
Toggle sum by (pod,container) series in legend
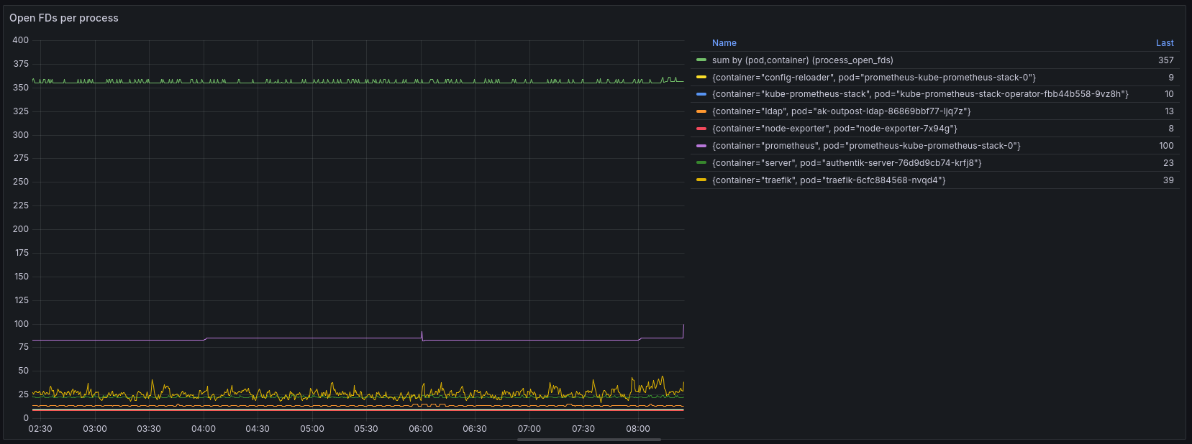click(x=803, y=60)
